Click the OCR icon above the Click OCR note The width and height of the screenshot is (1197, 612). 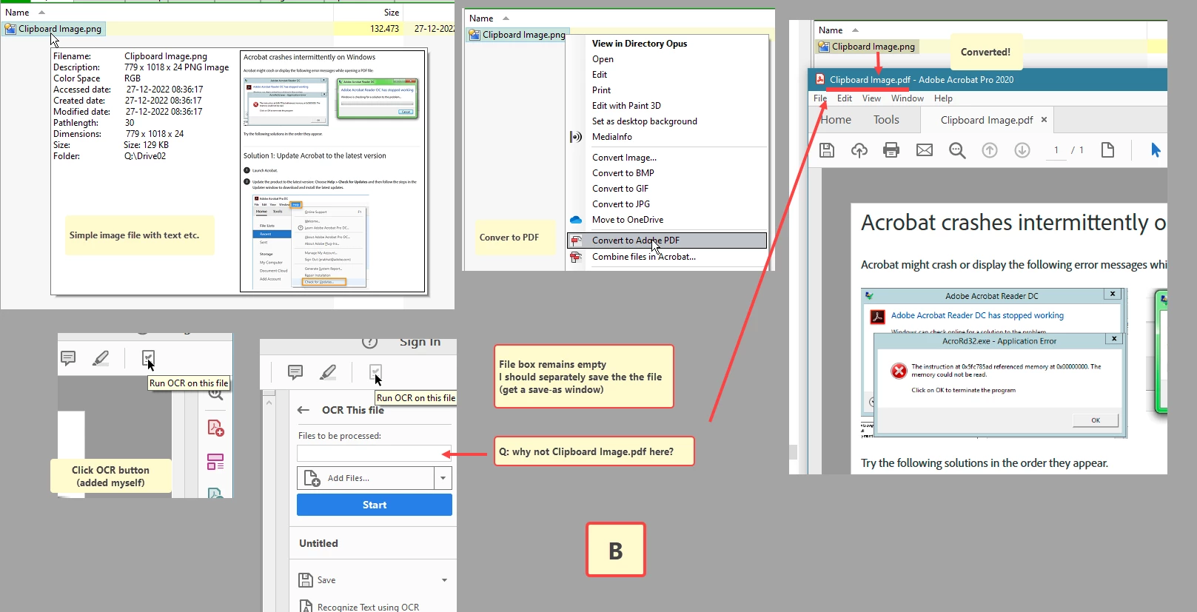tap(148, 358)
